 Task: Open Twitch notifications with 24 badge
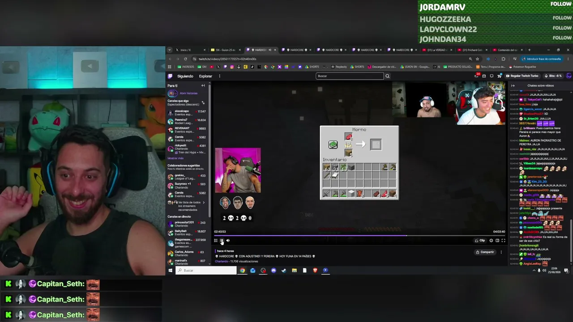tap(477, 76)
